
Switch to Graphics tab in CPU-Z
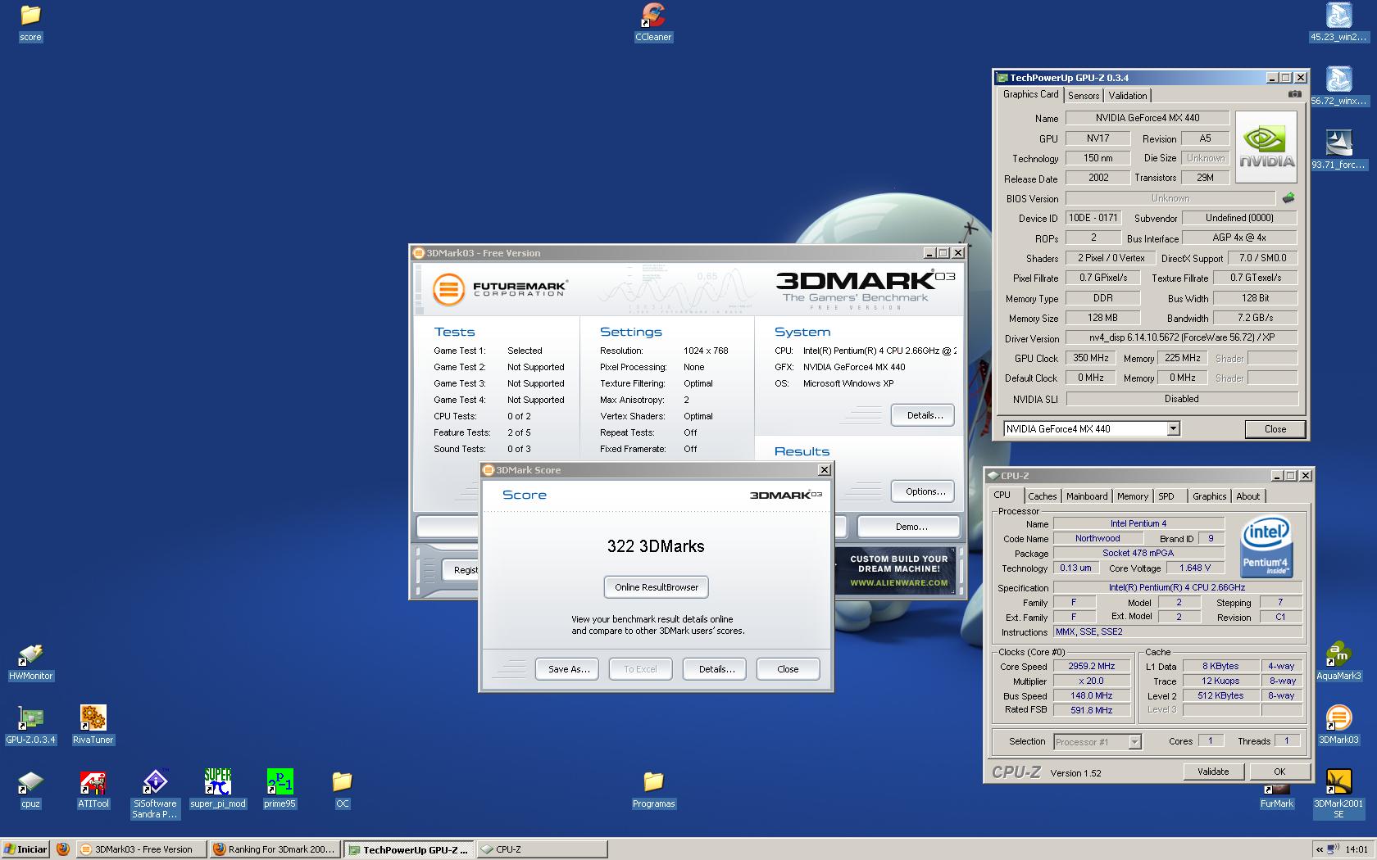(x=1209, y=496)
